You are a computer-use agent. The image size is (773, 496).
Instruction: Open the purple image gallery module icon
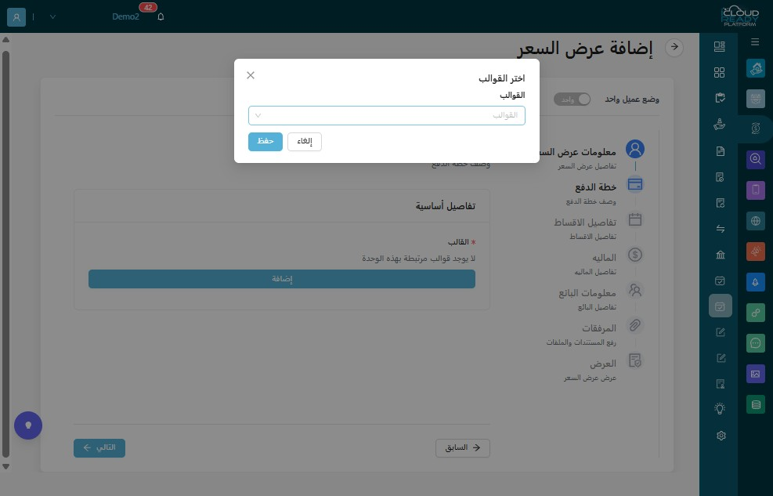click(x=755, y=374)
